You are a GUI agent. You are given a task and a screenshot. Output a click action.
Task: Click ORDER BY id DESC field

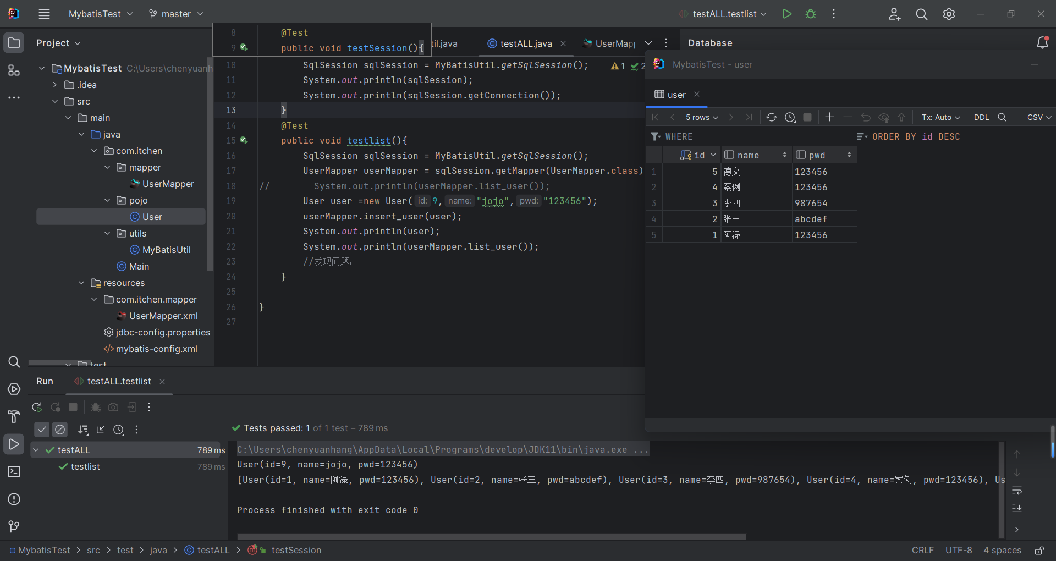916,136
